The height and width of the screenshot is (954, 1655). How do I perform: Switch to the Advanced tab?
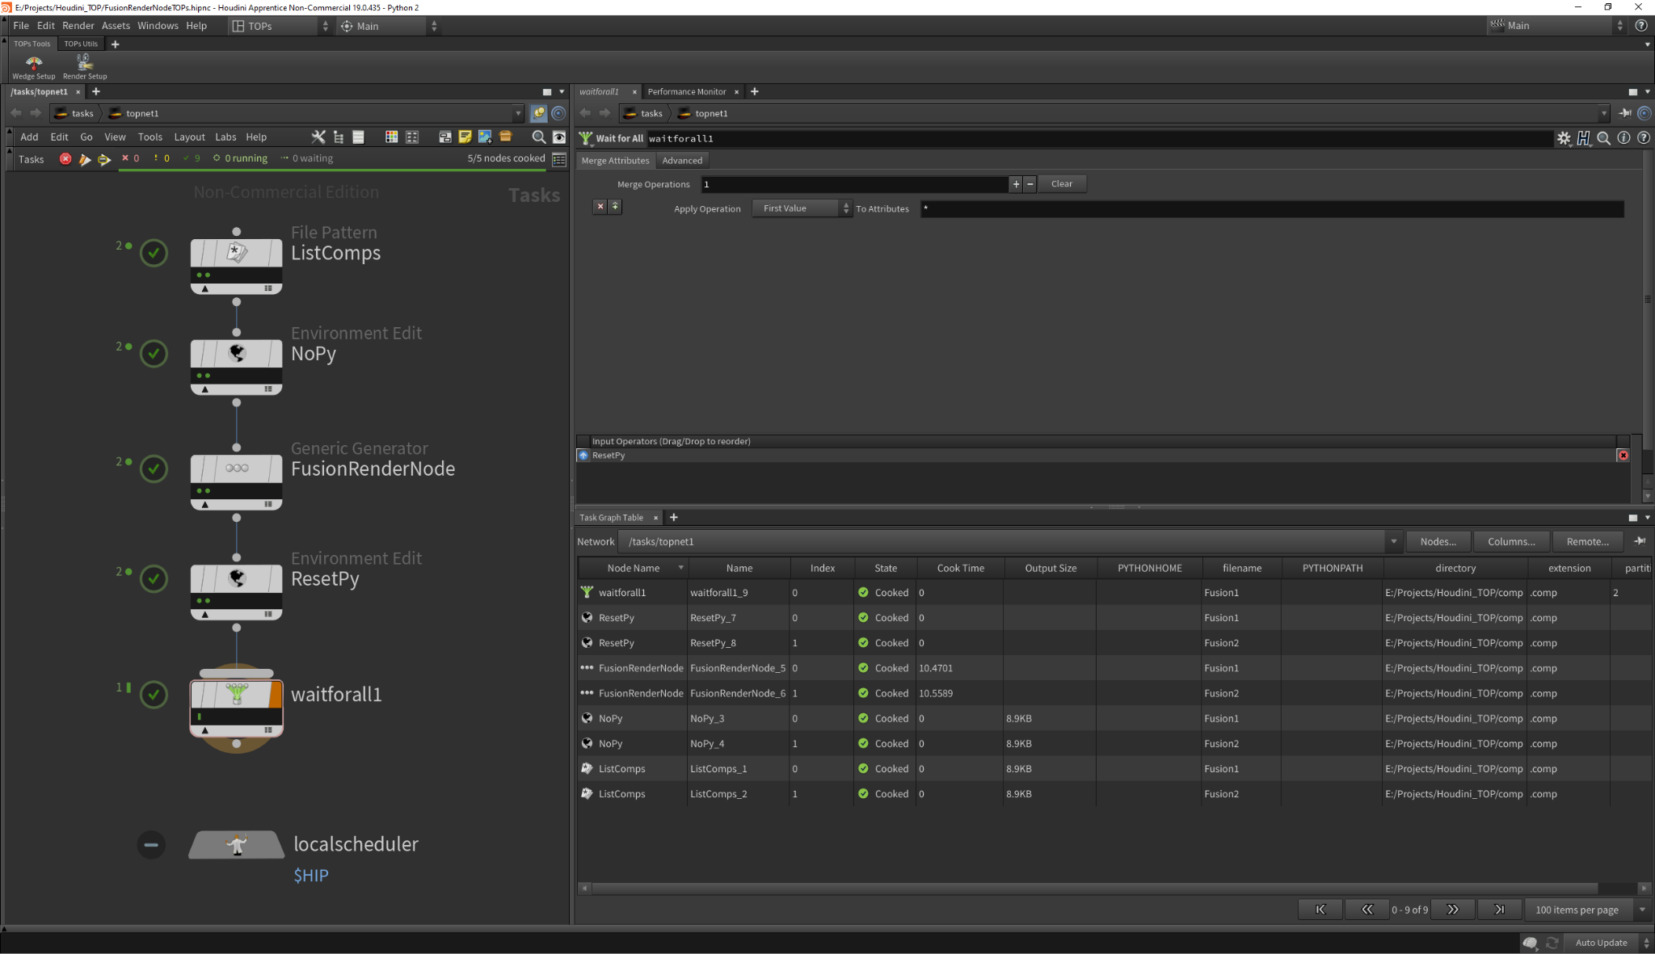(x=682, y=161)
